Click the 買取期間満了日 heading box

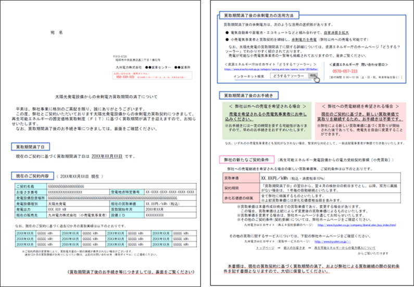point(30,147)
